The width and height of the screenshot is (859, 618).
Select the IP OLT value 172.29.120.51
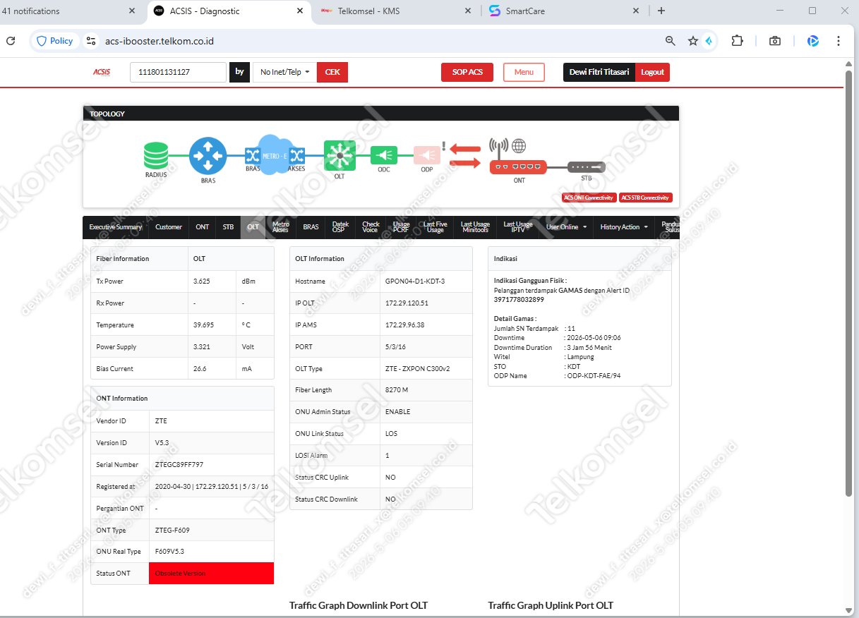(407, 303)
